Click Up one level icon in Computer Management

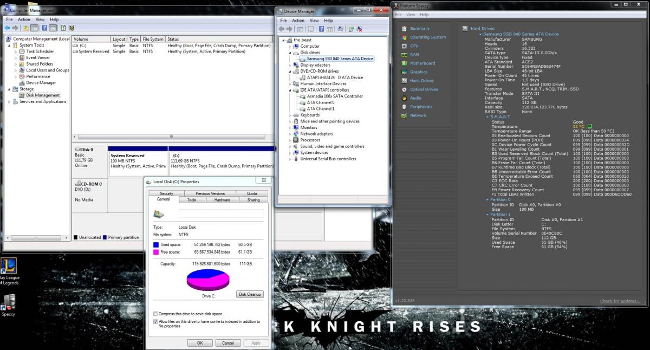tap(25, 28)
